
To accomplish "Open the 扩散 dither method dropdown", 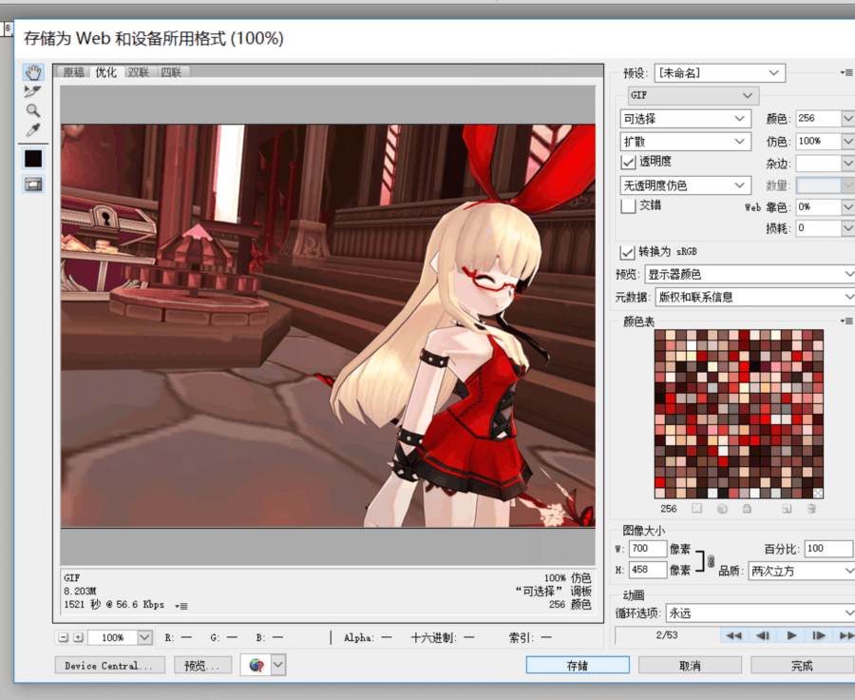I will [x=685, y=142].
